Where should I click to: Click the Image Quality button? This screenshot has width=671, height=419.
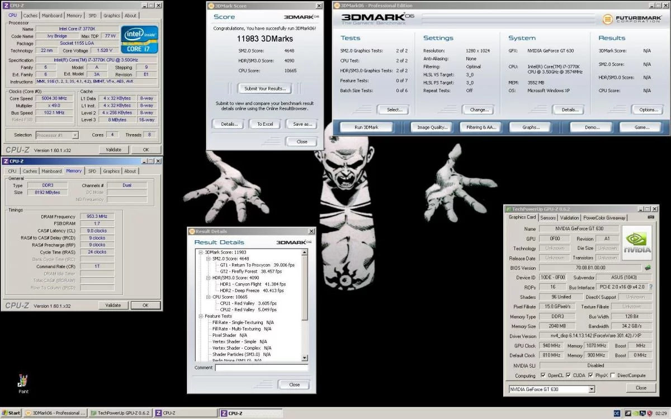[432, 127]
